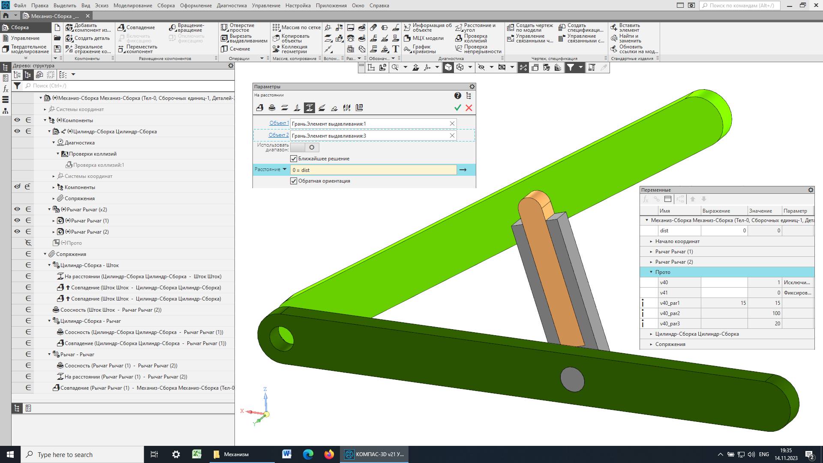Open the 'Справка' menu

(379, 6)
